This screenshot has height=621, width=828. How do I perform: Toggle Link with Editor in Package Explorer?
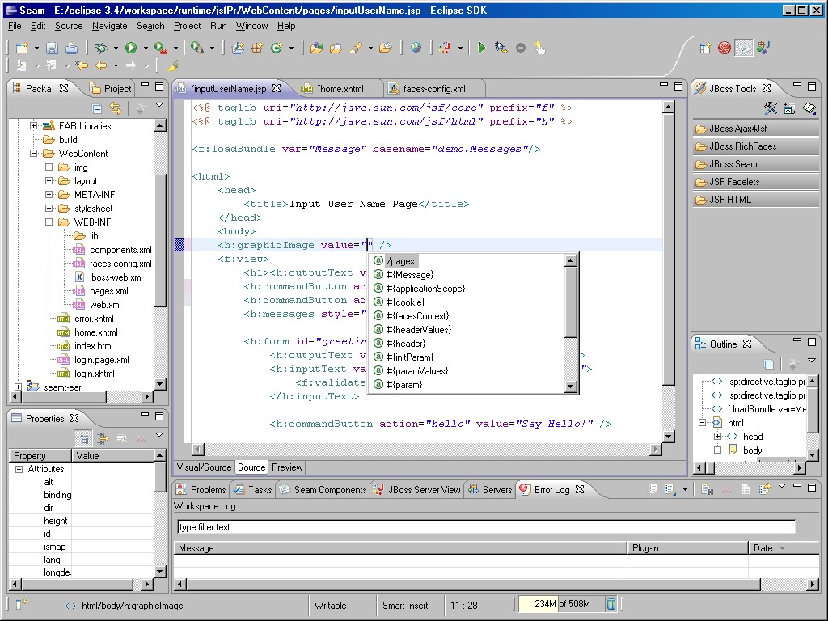pyautogui.click(x=116, y=108)
